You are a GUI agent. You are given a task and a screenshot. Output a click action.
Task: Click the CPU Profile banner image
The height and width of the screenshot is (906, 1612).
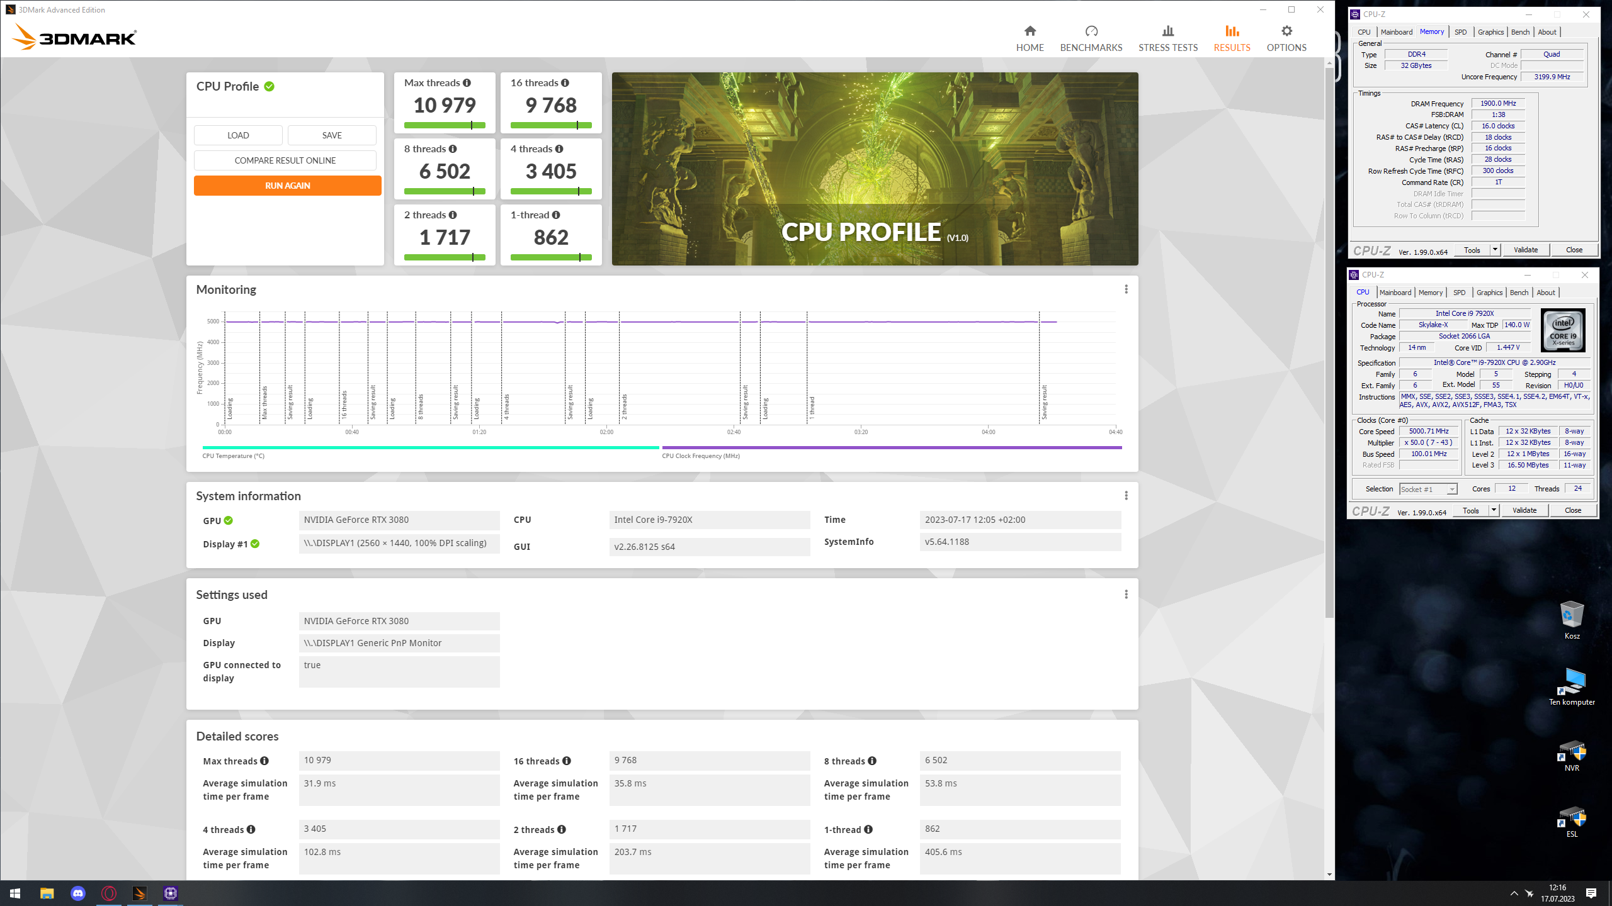(875, 169)
